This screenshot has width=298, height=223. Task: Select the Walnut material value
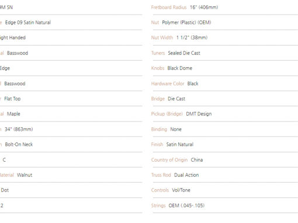tap(25, 175)
